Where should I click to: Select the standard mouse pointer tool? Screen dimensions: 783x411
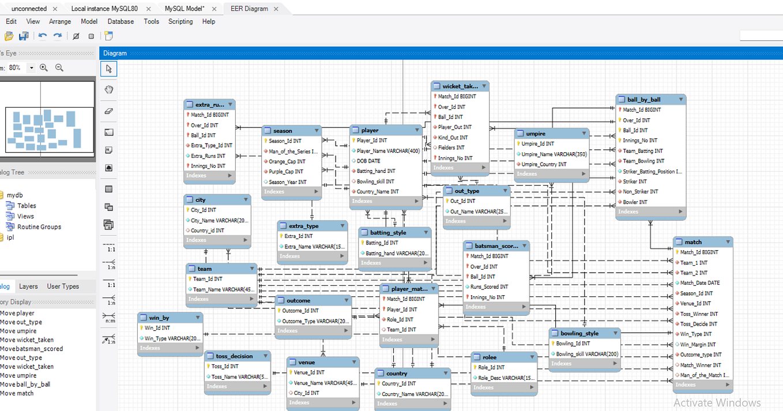[108, 69]
